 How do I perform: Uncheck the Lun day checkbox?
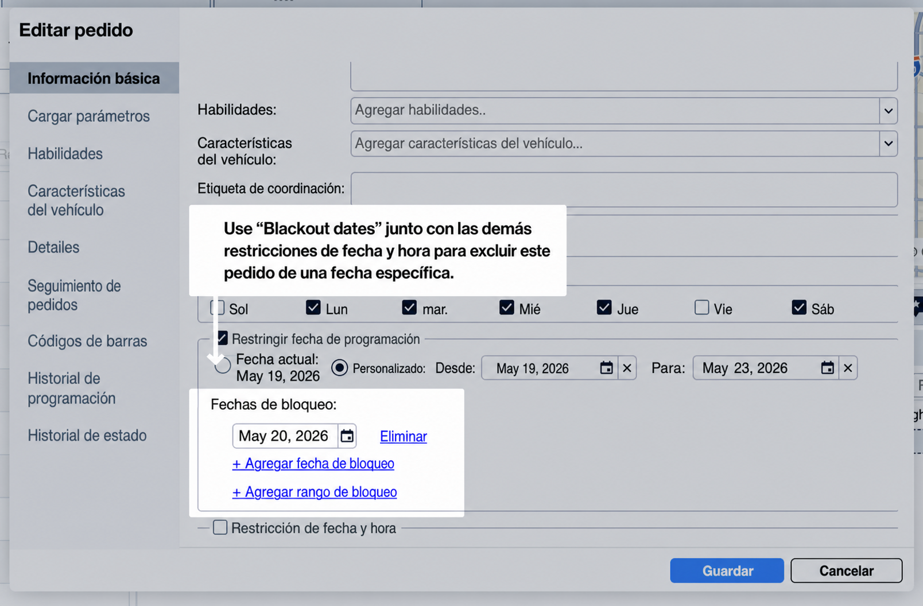pyautogui.click(x=313, y=308)
